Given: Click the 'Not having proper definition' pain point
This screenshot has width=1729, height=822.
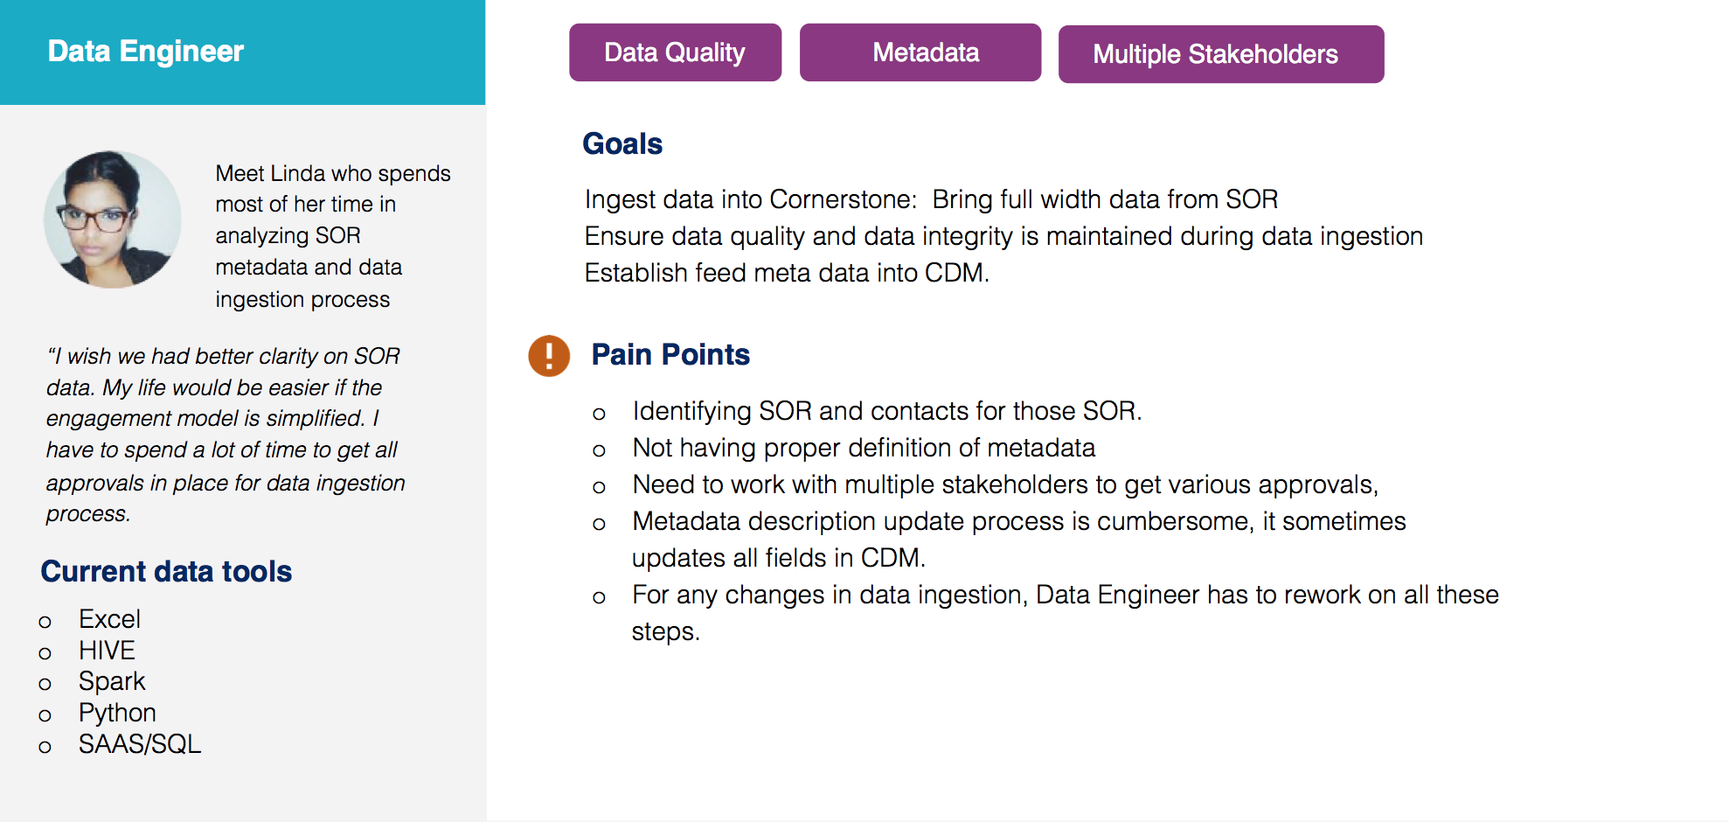Looking at the screenshot, I should tap(864, 448).
